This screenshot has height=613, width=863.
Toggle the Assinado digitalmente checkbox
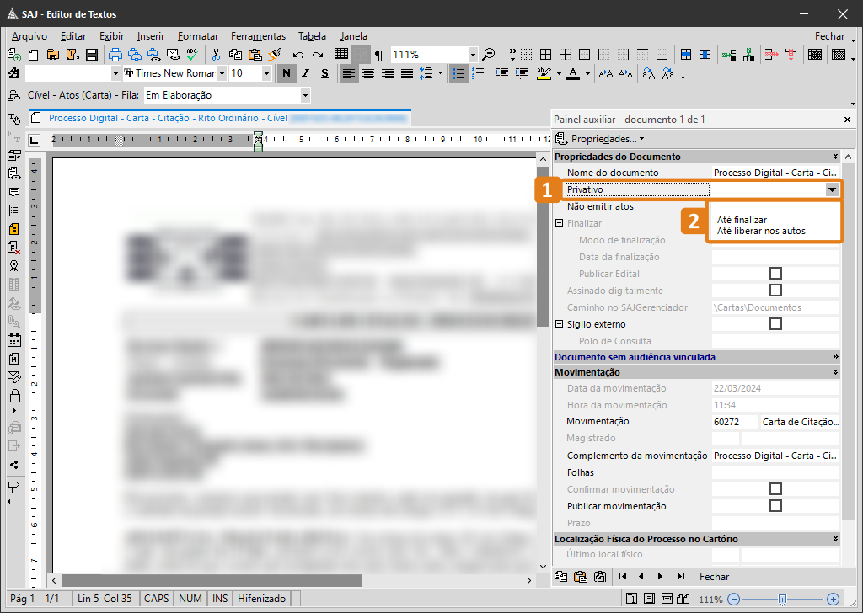[775, 291]
